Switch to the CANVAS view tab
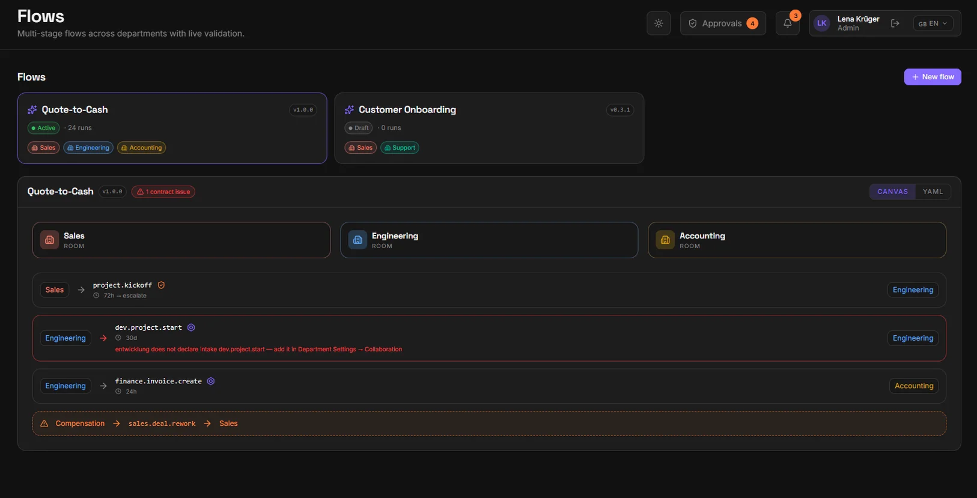The height and width of the screenshot is (498, 977). click(x=892, y=192)
